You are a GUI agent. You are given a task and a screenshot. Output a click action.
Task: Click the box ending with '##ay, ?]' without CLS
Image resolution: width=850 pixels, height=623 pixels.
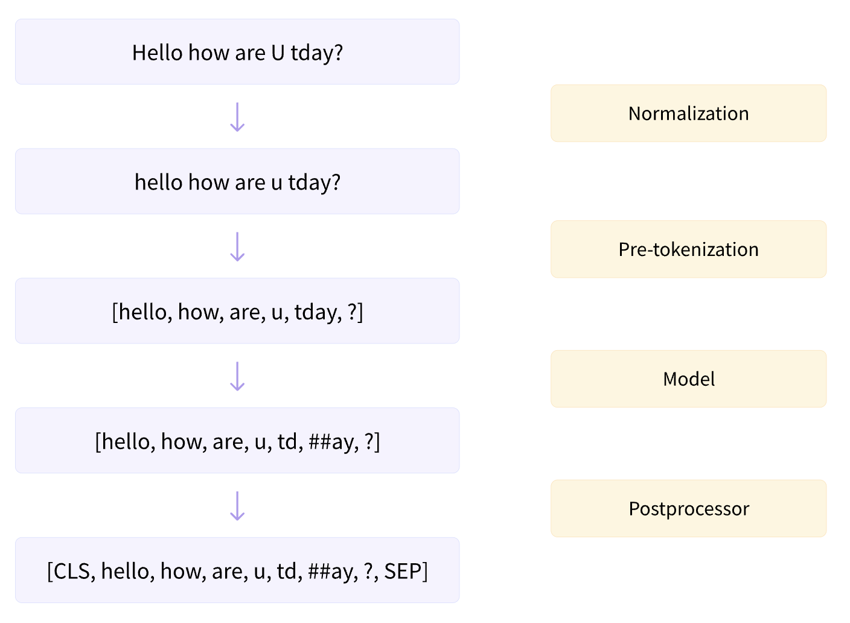pyautogui.click(x=237, y=441)
